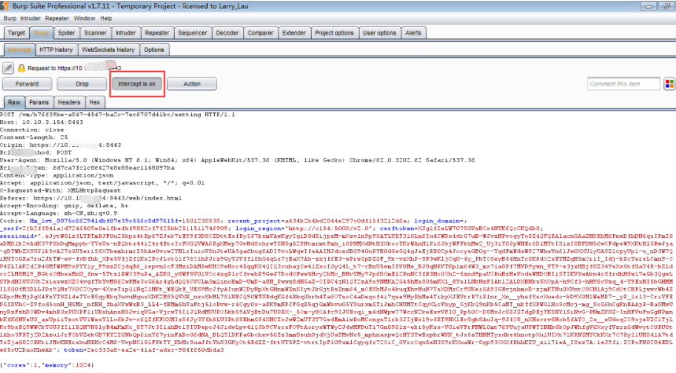The height and width of the screenshot is (373, 676).
Task: Select the Raw message view tab
Action: point(14,102)
